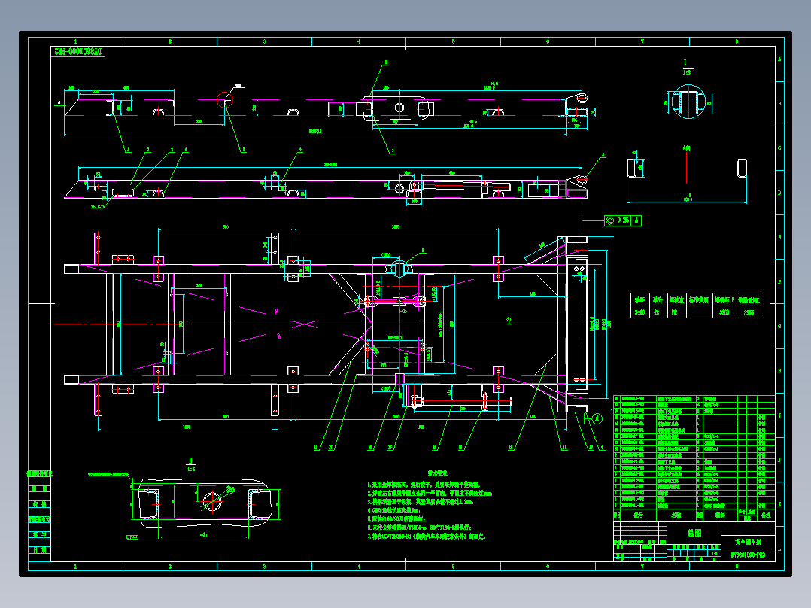The height and width of the screenshot is (608, 811).
Task: Click the "总图" title in the title block
Action: [x=694, y=533]
